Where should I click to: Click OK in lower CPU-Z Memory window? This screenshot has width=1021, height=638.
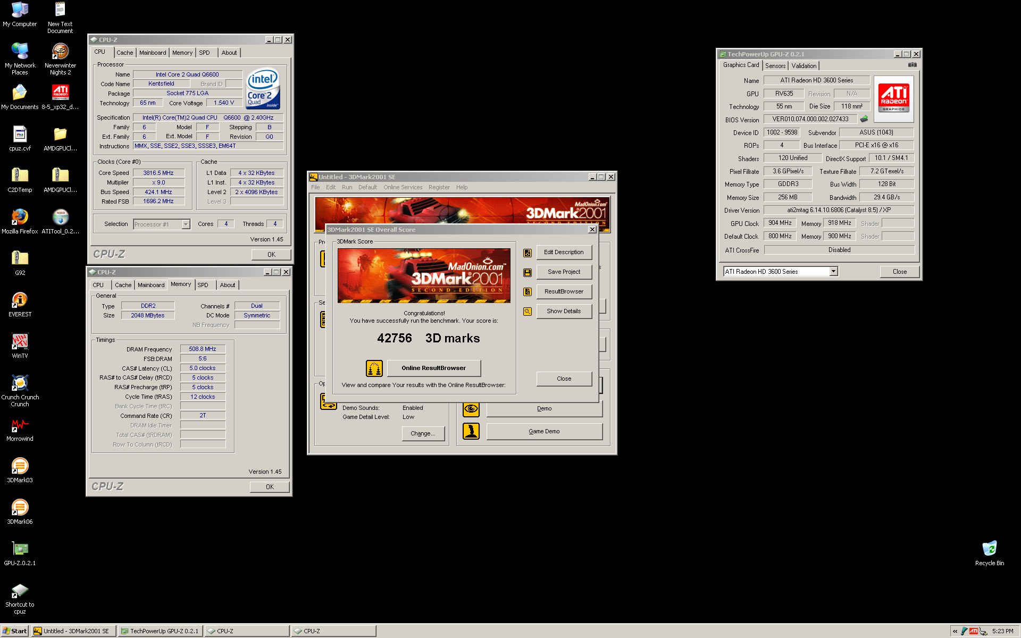tap(270, 487)
